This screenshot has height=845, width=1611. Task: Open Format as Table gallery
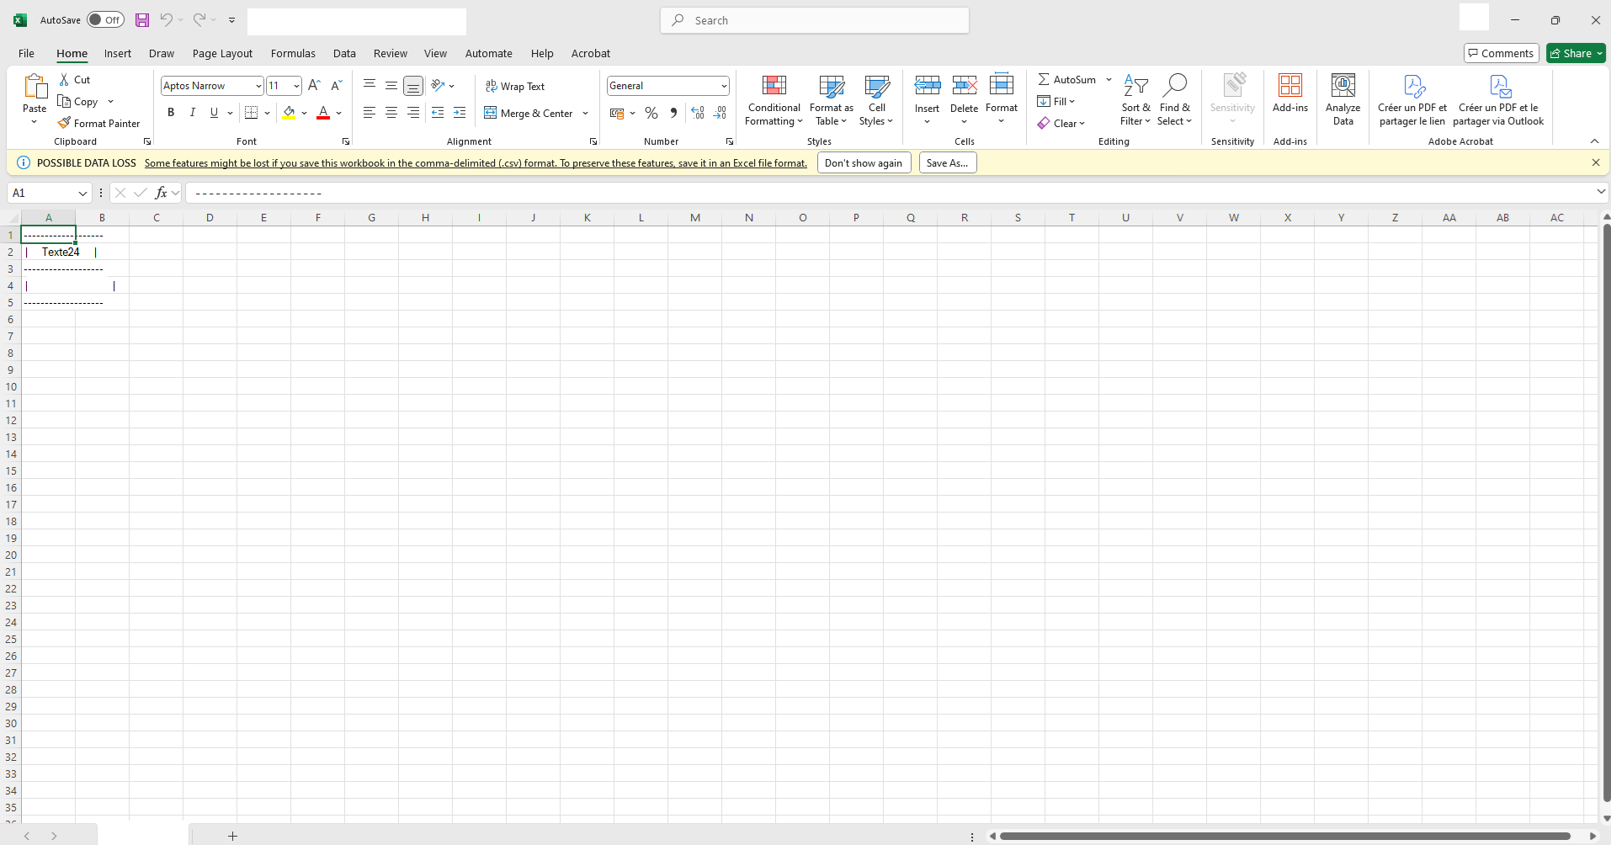(832, 99)
